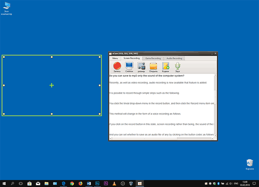Open the Windows Start menu
This screenshot has height=187, width=259.
tap(4, 184)
